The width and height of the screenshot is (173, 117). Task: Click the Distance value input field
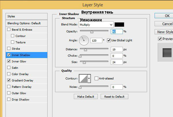116,49
